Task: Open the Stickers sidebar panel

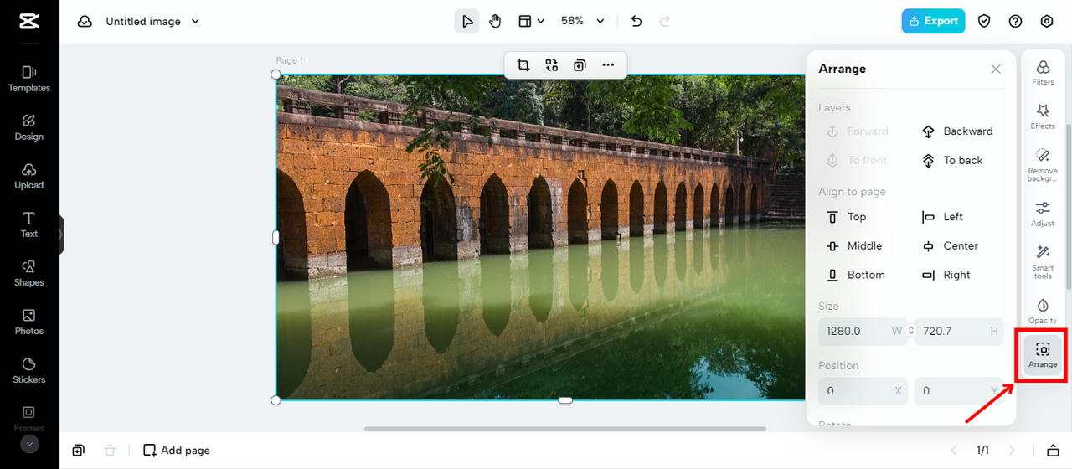Action: (29, 369)
